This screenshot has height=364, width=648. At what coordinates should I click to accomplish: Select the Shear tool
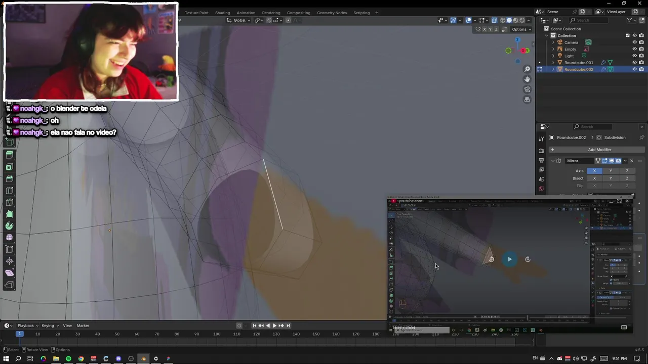click(9, 273)
